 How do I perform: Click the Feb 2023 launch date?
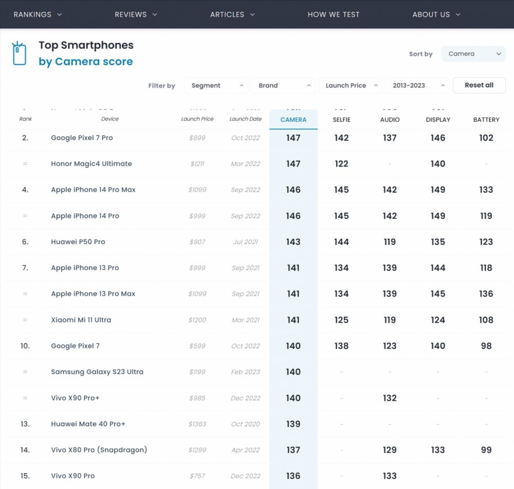246,372
